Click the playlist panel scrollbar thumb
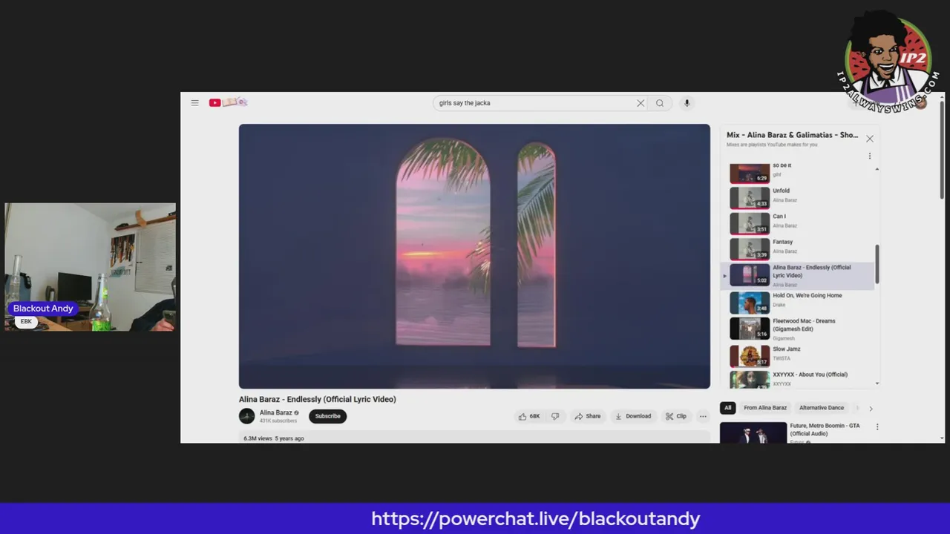Screen dimensions: 950x534 [877, 264]
